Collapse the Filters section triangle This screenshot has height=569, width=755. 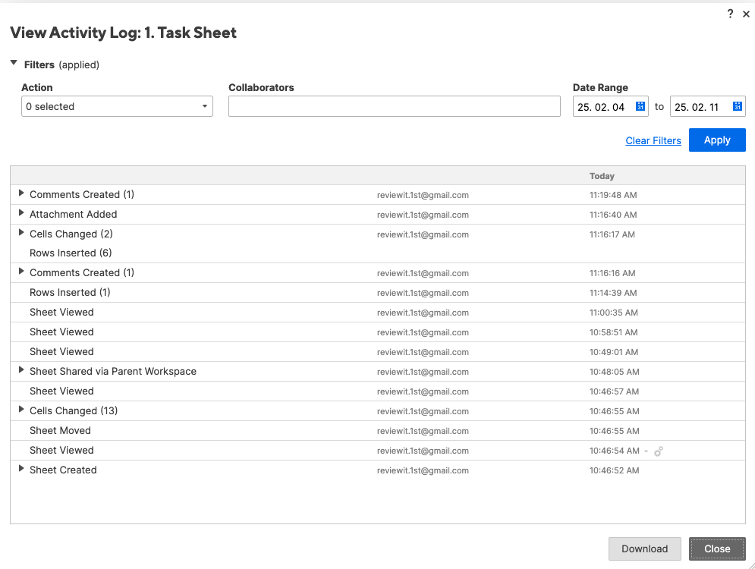point(14,63)
